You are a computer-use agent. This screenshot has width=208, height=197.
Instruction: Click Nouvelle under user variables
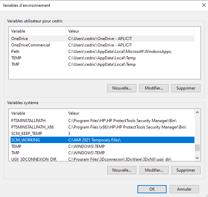pyautogui.click(x=122, y=88)
